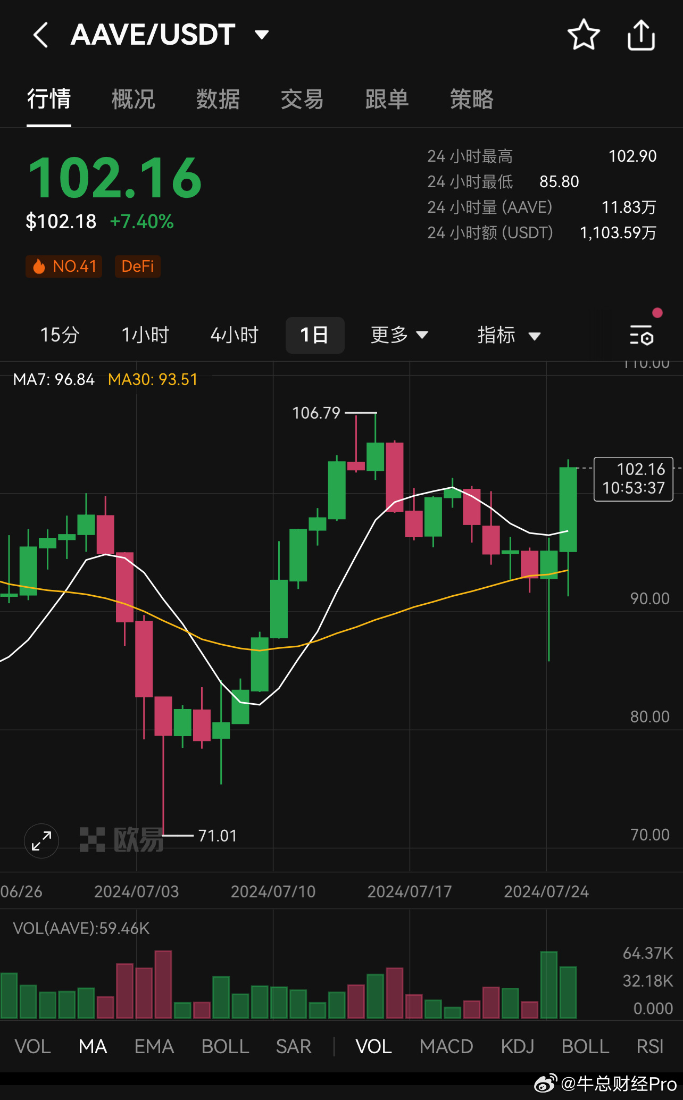Tap the 106.79 high price marker
Screen dimensions: 683x1100
click(316, 413)
